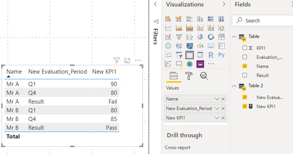The image size is (293, 154).
Task: Remove Name from Values well
Action: 223,99
